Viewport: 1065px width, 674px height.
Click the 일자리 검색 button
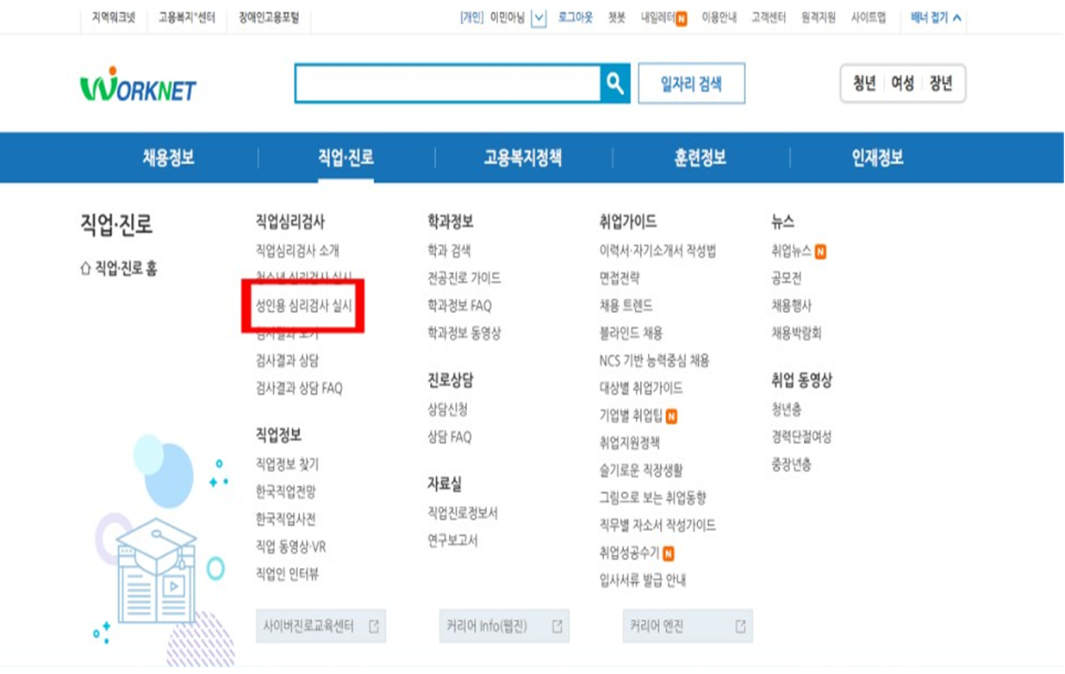(x=690, y=84)
